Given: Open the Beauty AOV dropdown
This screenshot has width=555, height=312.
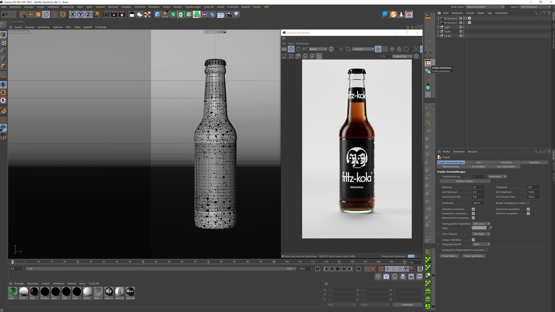Looking at the screenshot, I should [318, 49].
